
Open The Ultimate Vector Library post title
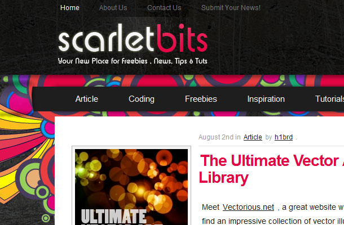pos(272,169)
